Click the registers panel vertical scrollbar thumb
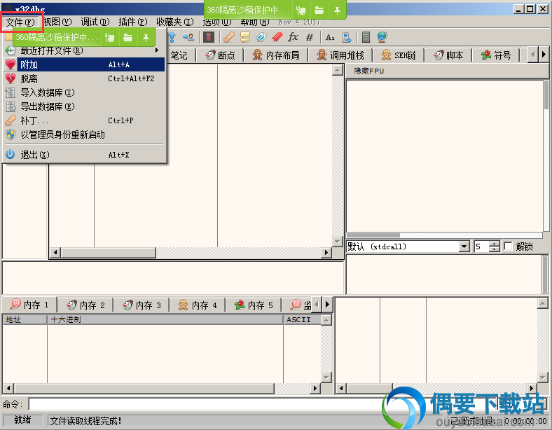Viewport: 552px width, 430px height. click(546, 95)
